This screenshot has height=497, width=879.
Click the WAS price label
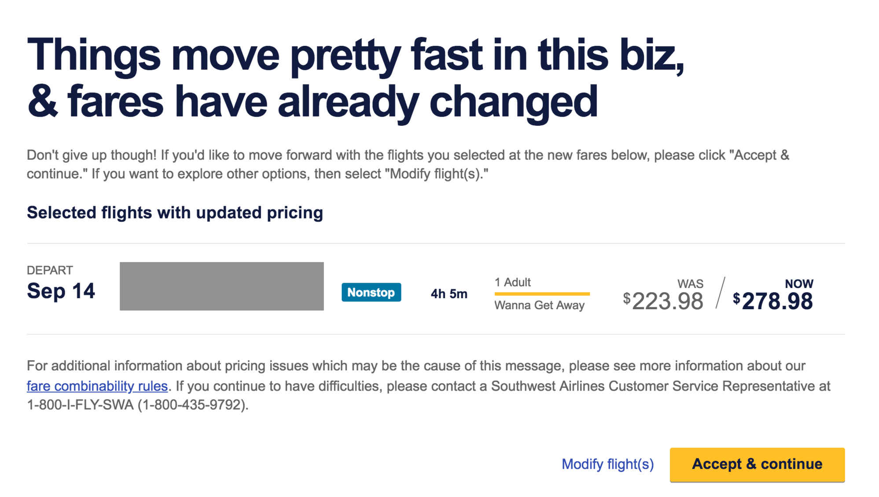coord(690,284)
